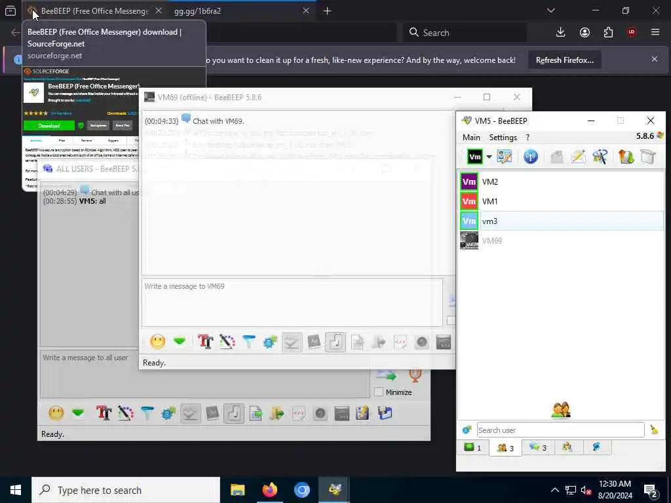Click the send message arrow in ALL USERS chat
671x503 pixels.
(386, 375)
